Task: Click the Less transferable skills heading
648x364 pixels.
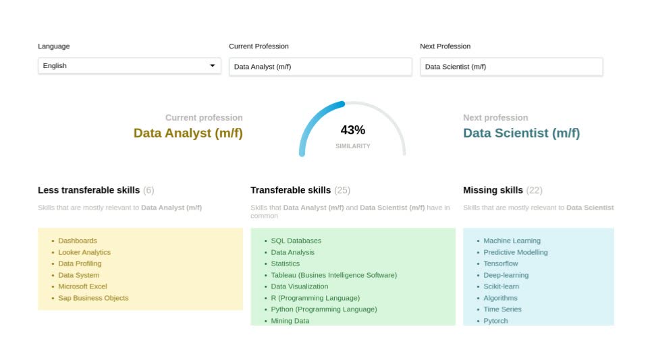Action: [89, 190]
